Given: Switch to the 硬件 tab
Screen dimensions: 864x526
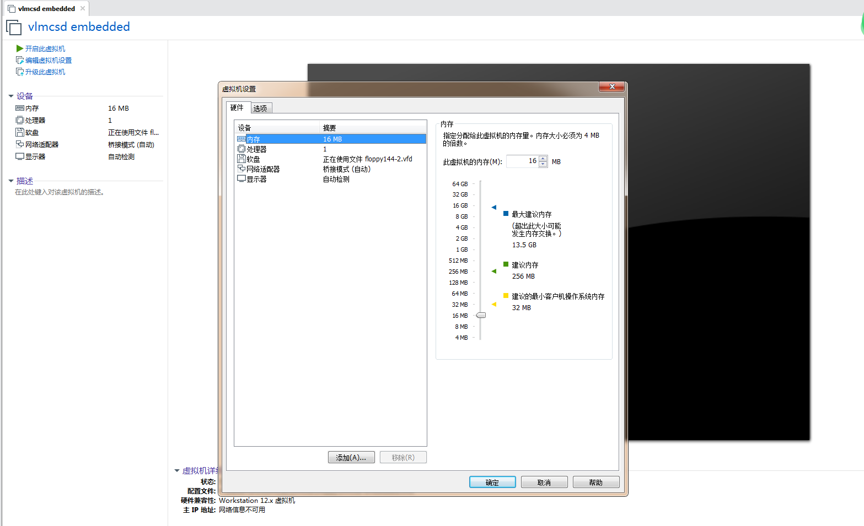Looking at the screenshot, I should click(237, 107).
